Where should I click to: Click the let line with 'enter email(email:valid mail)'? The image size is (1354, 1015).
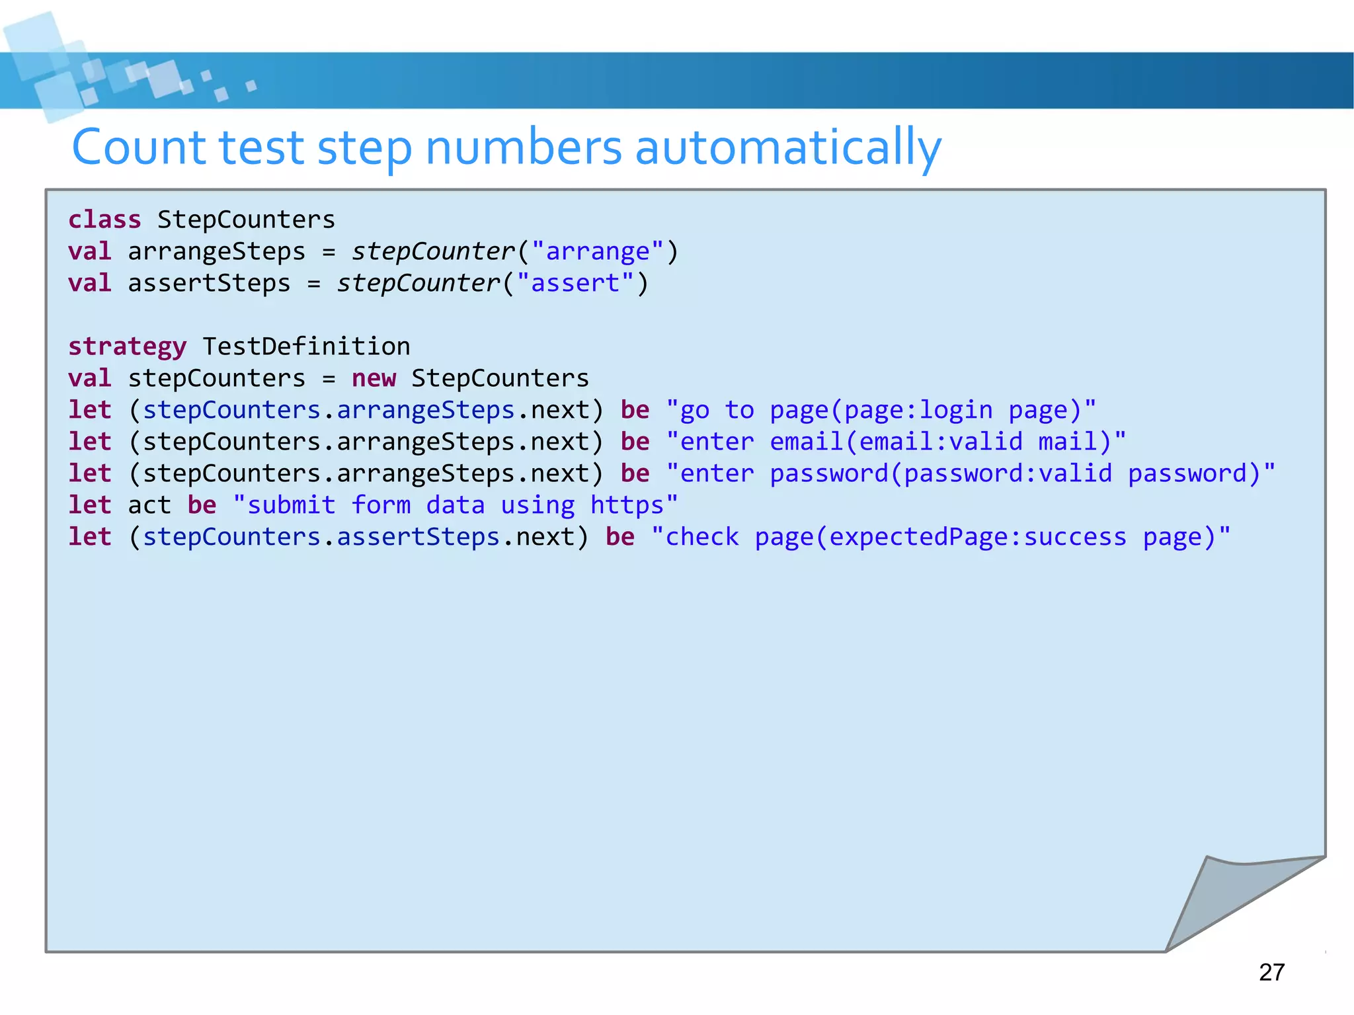598,442
